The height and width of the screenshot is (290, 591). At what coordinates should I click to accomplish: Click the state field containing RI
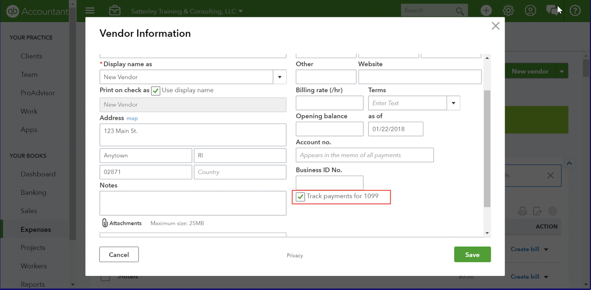point(240,155)
